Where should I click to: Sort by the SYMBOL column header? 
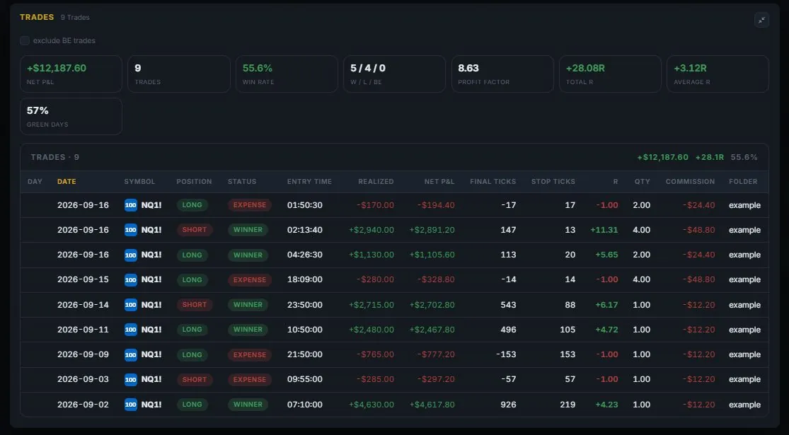click(140, 182)
